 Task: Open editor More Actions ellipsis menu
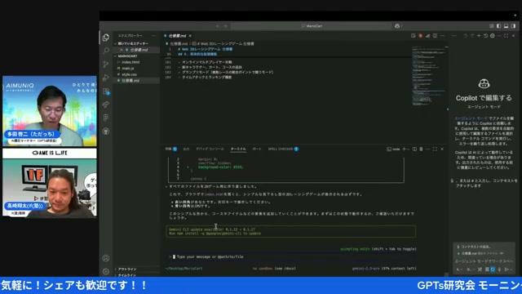(442, 36)
